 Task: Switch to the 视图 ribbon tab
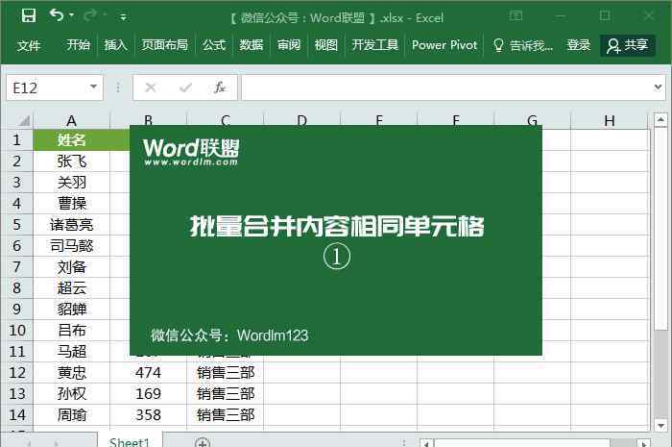click(x=326, y=44)
